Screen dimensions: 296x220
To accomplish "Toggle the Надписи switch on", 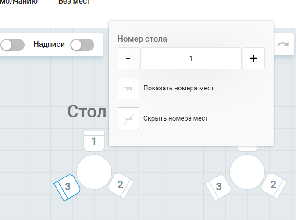I will click(x=82, y=45).
